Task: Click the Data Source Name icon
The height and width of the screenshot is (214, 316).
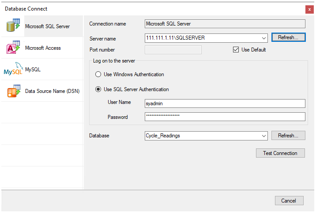Action: point(14,91)
